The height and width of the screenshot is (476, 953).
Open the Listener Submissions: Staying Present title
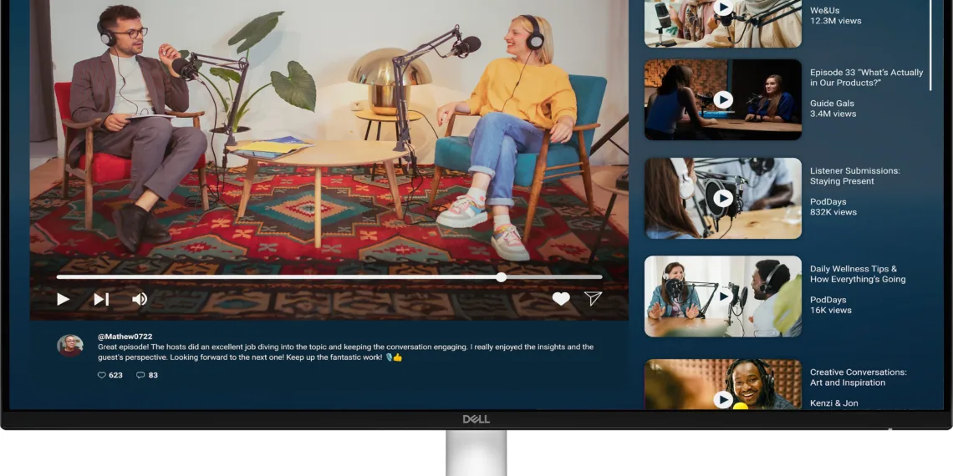click(854, 176)
